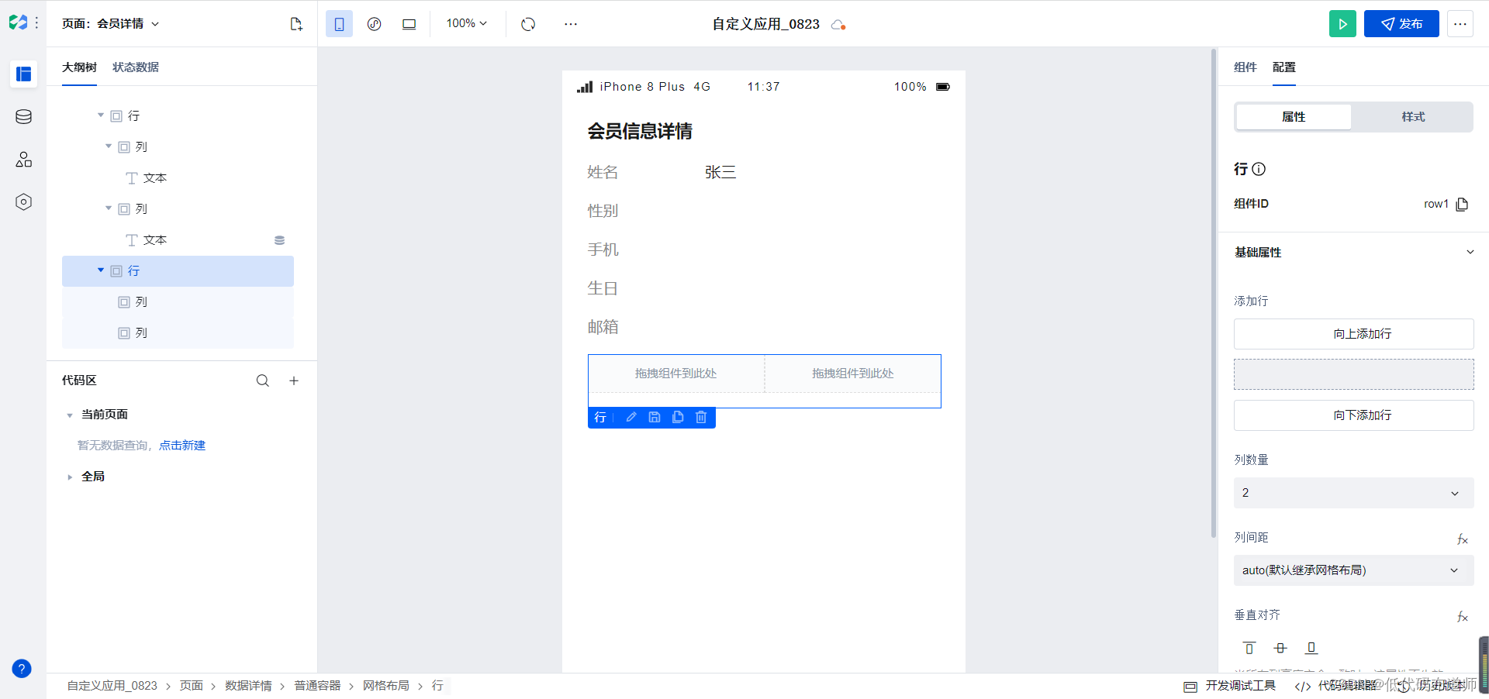The height and width of the screenshot is (699, 1489).
Task: Select the 会员信息详情 title text
Action: tap(640, 131)
